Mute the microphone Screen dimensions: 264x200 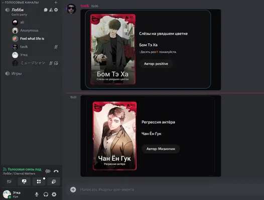(37, 194)
